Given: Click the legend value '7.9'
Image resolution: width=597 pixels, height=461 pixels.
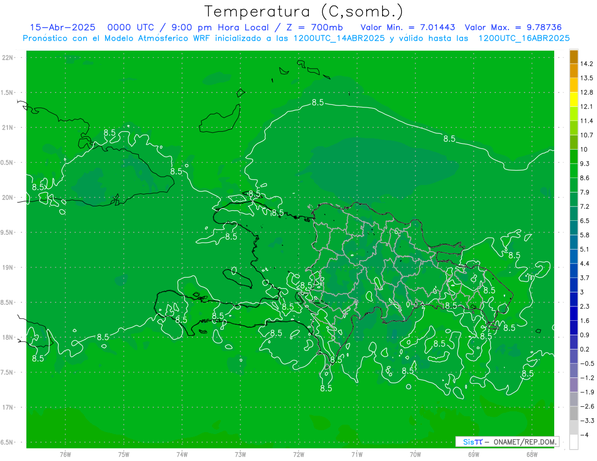Looking at the screenshot, I should point(585,192).
